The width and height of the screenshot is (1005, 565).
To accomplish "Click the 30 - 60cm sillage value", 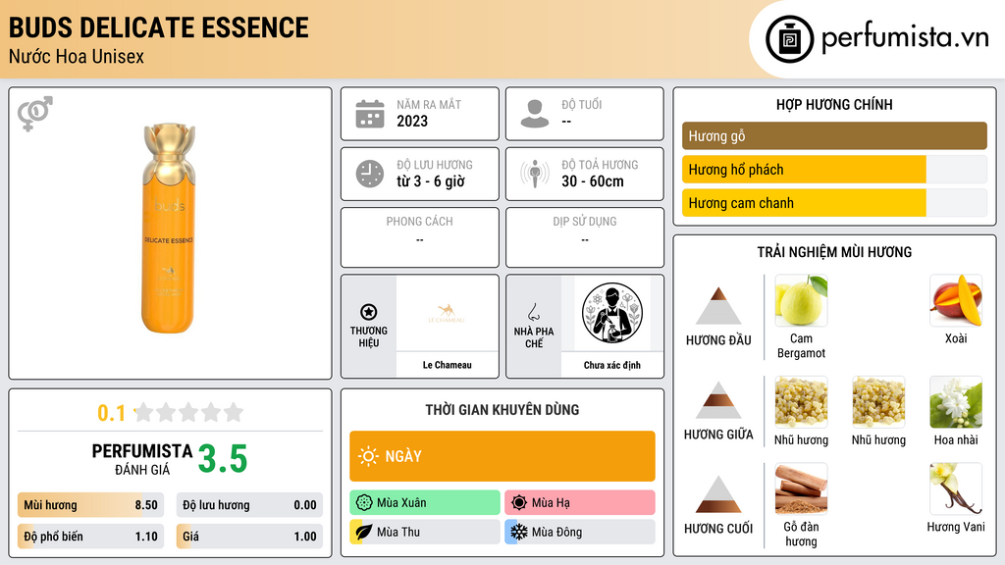I will tap(593, 181).
